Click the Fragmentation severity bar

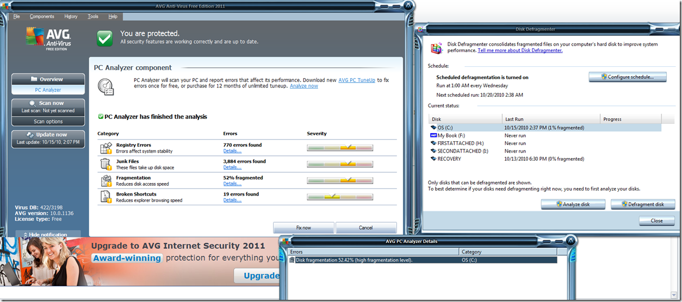coord(339,180)
